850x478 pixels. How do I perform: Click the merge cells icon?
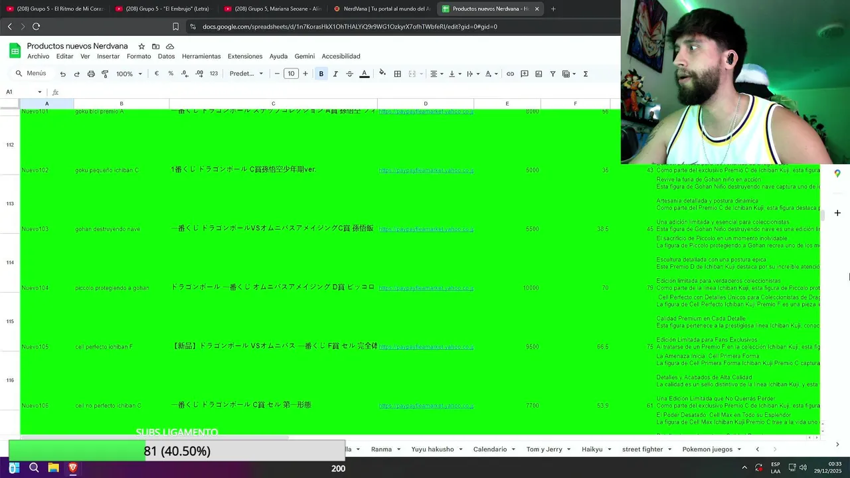click(412, 74)
